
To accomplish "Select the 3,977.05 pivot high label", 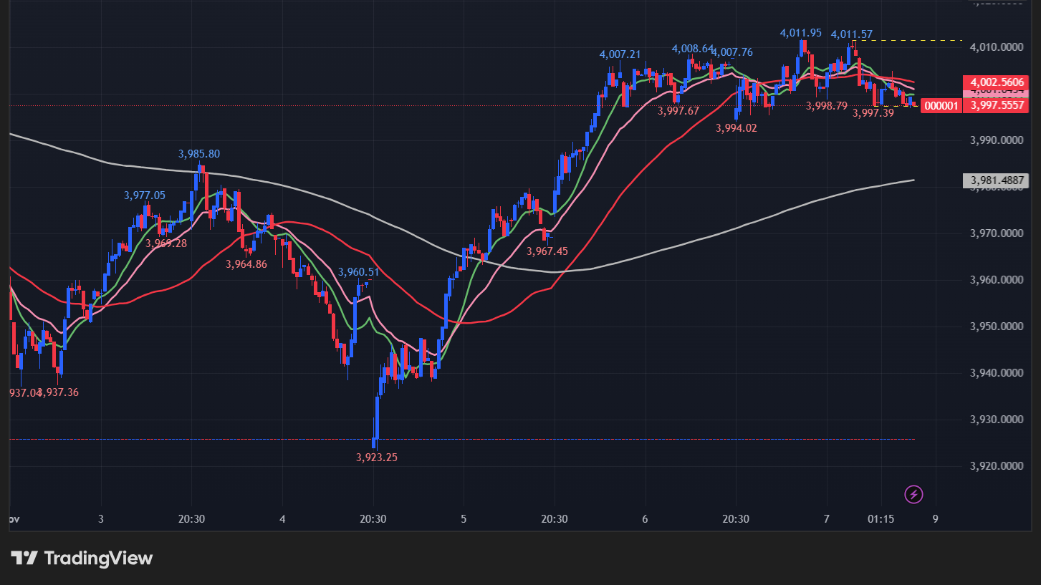I will pyautogui.click(x=145, y=195).
